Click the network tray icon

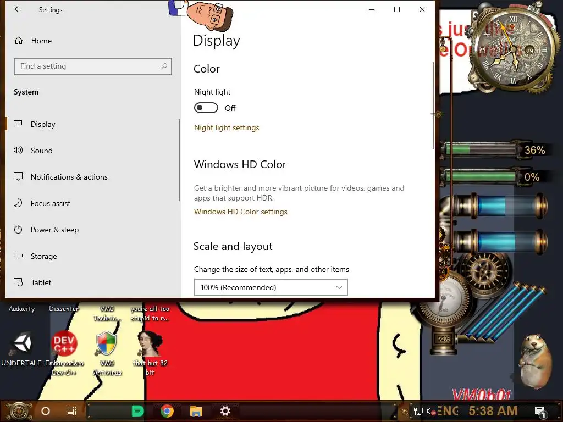click(418, 411)
